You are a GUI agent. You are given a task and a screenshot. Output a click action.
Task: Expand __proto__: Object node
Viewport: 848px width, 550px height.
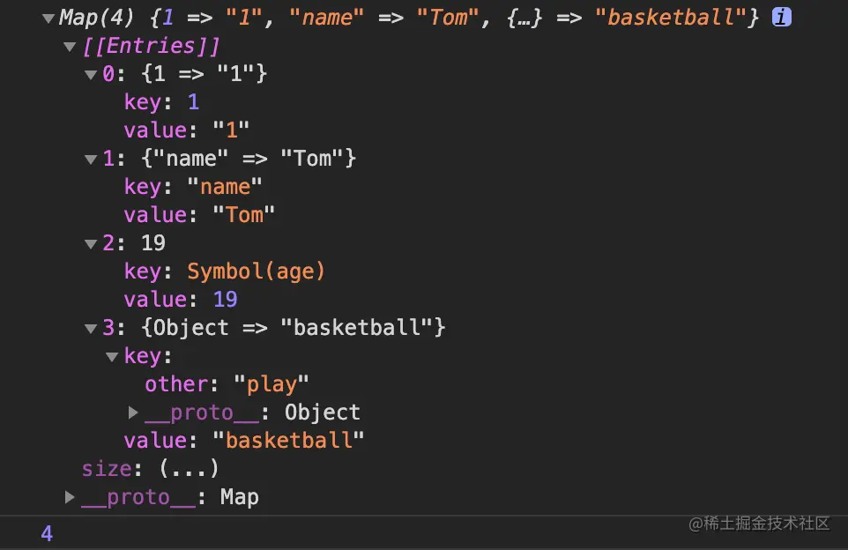click(x=133, y=412)
